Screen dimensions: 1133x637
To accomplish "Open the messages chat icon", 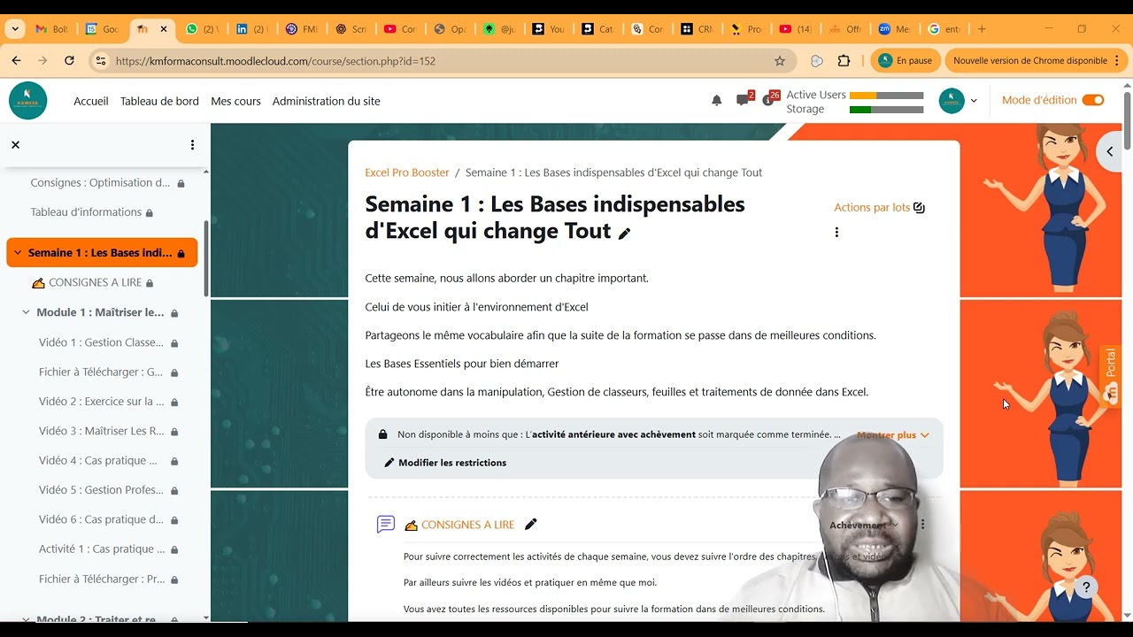I will 743,100.
